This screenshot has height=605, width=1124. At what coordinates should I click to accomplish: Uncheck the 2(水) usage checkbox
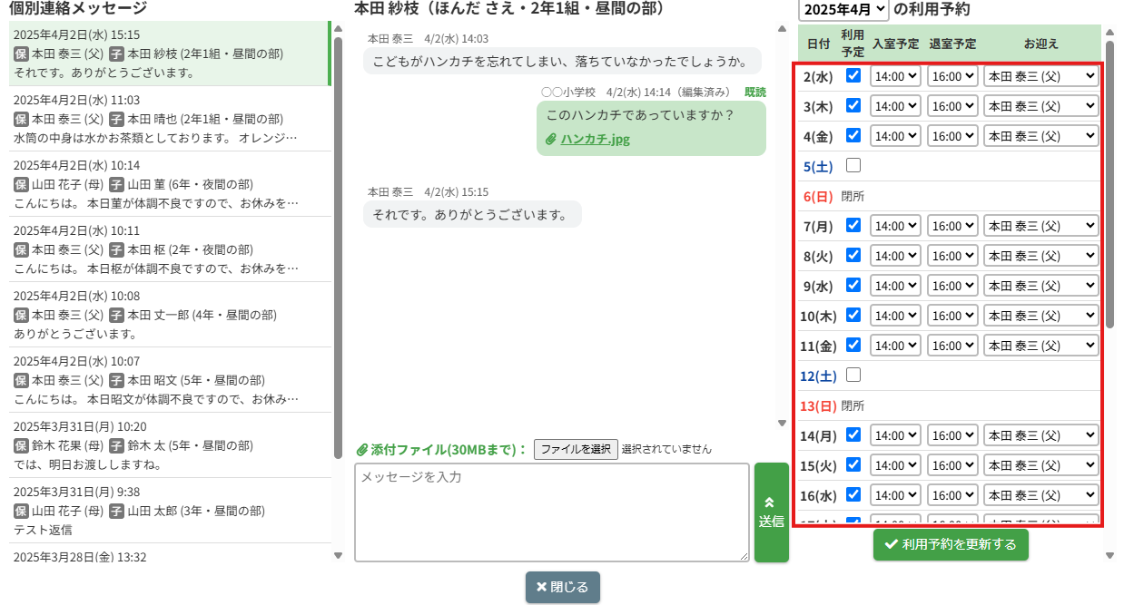pyautogui.click(x=853, y=76)
